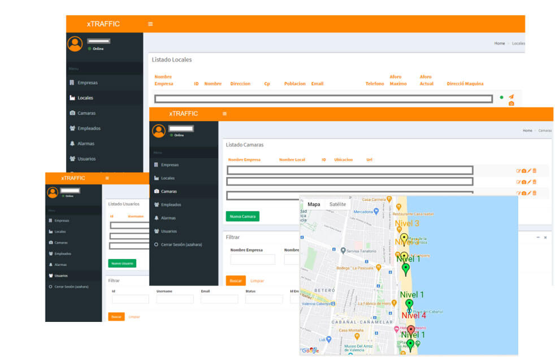Click the Home breadcrumb link in the Camaras window
The width and height of the screenshot is (555, 357).
(527, 131)
